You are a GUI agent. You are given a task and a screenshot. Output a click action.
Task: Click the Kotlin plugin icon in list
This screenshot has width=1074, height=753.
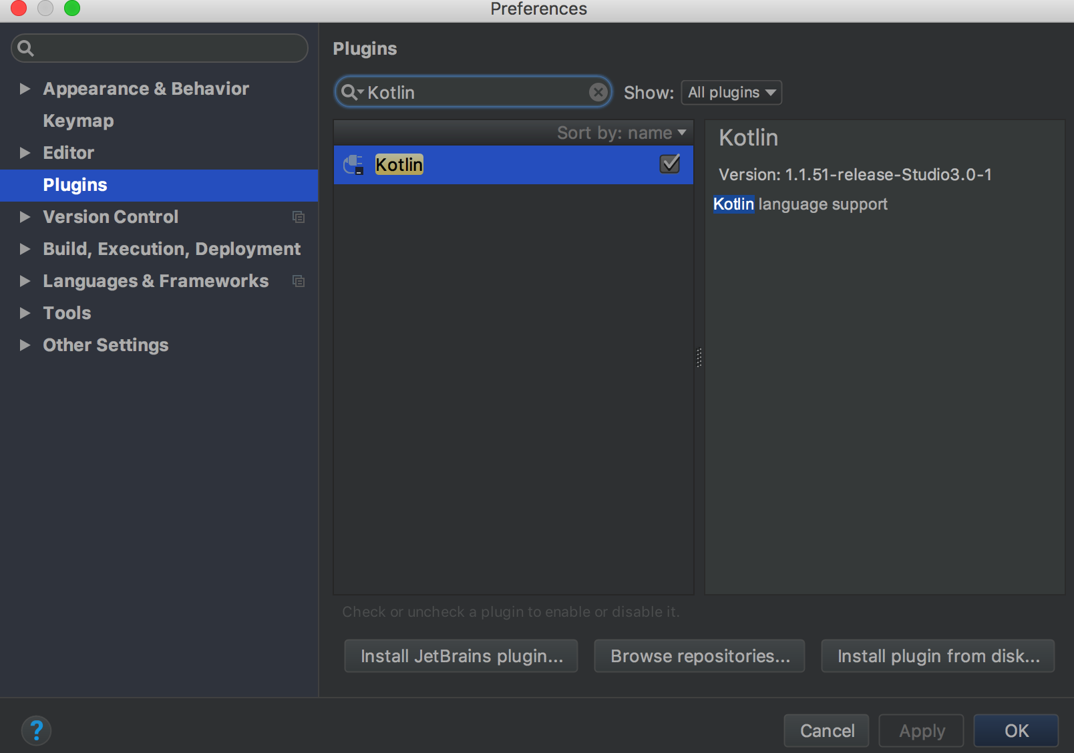(353, 164)
